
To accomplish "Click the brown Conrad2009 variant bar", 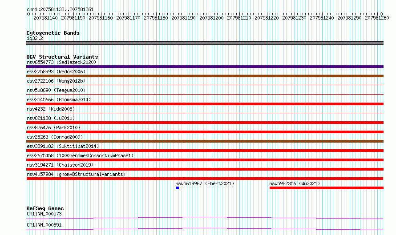I will coord(205,141).
